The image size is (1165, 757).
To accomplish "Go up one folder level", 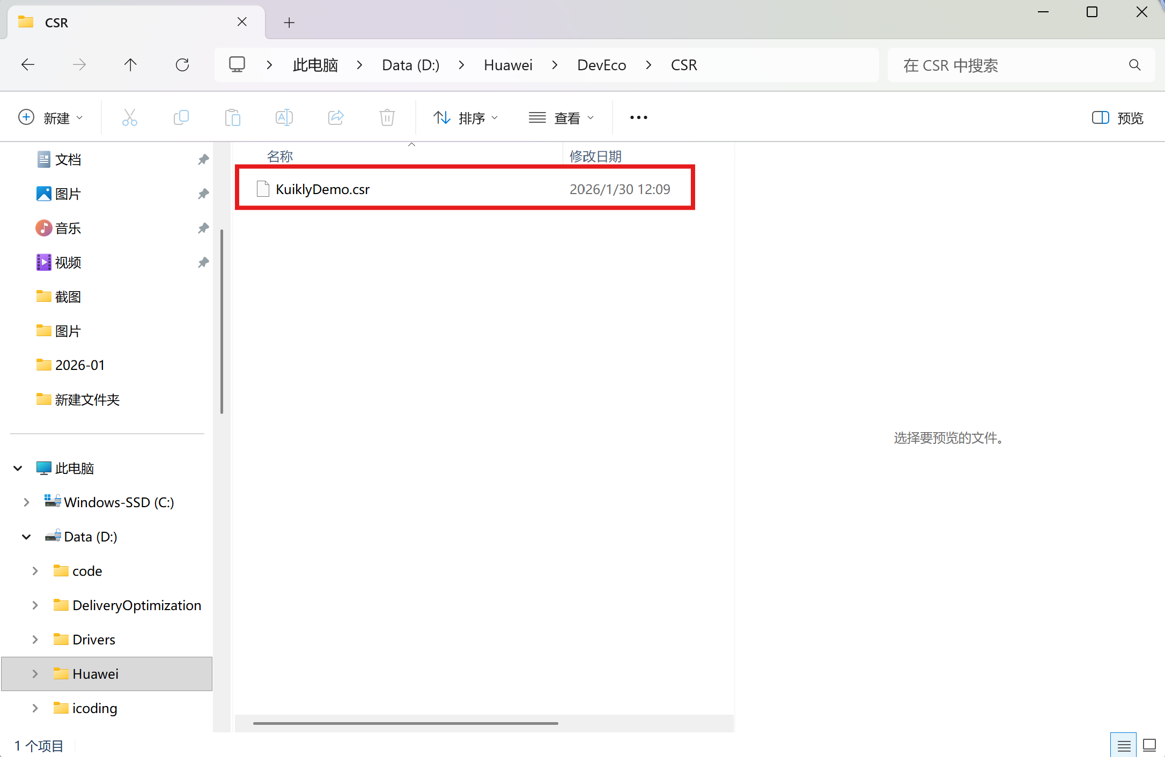I will click(130, 65).
